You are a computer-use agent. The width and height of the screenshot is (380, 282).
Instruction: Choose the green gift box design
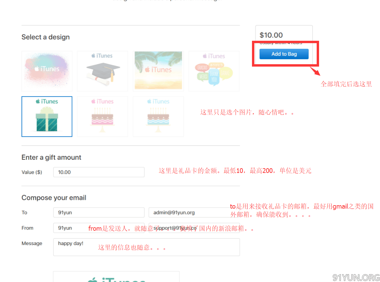pos(47,116)
